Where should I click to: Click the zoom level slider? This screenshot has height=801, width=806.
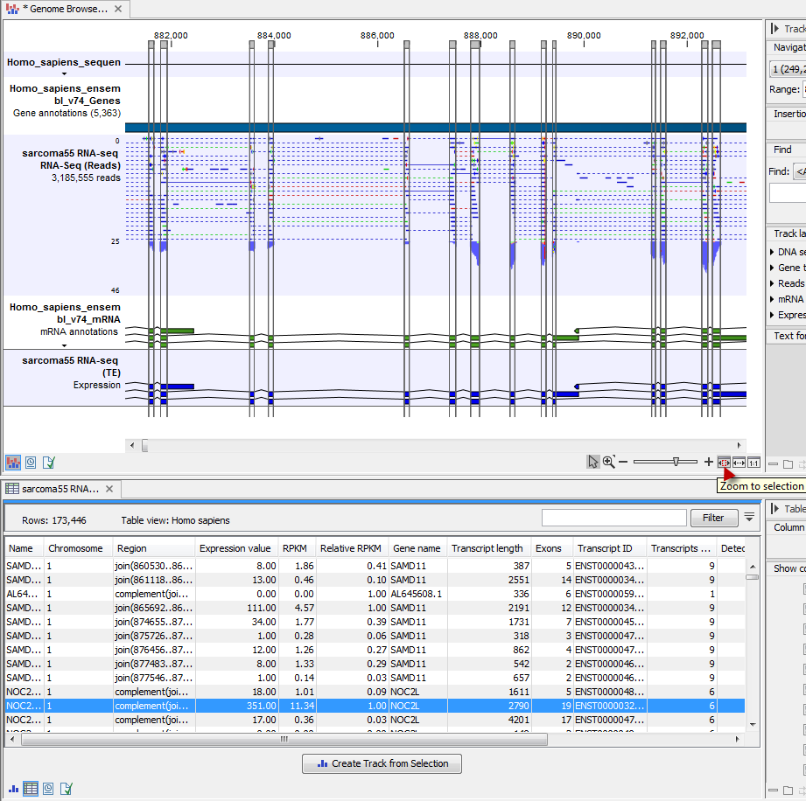click(676, 461)
